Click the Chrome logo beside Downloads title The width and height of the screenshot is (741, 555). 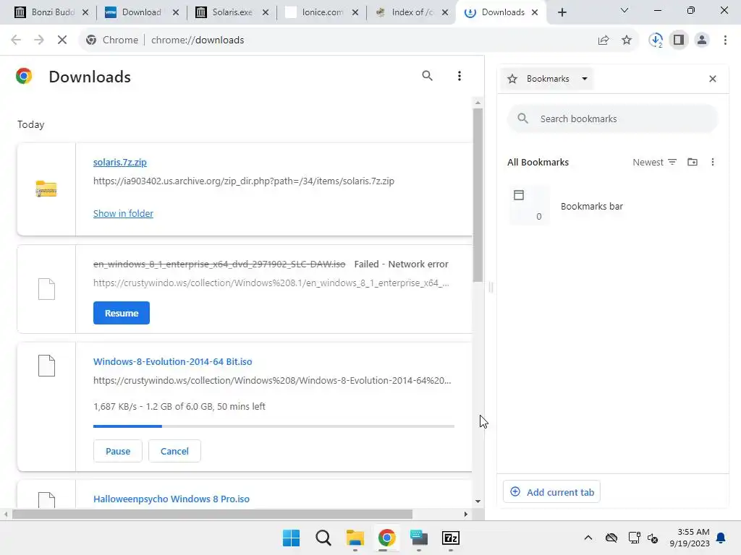click(x=24, y=76)
